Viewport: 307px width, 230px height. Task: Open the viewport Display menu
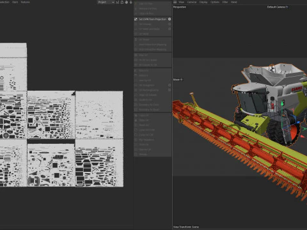[203, 2]
